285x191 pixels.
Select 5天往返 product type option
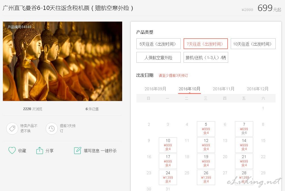(x=159, y=44)
